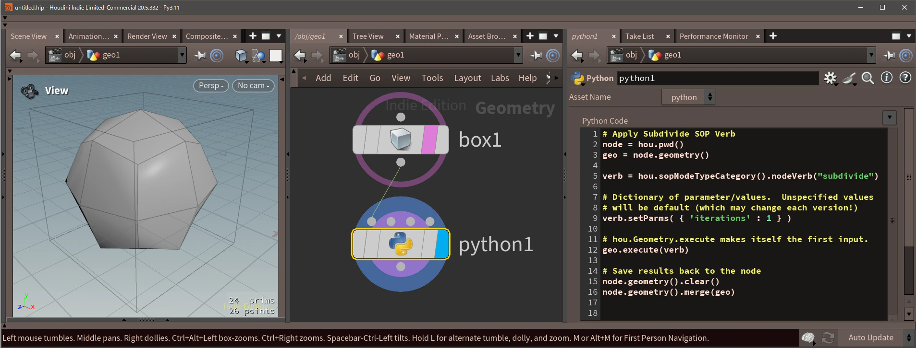916x348 pixels.
Task: Click the pin icon in the parameter pane
Action: pyautogui.click(x=889, y=56)
